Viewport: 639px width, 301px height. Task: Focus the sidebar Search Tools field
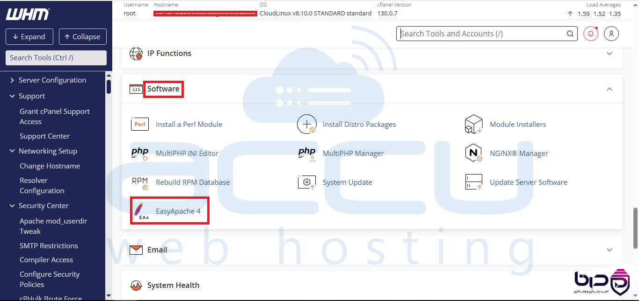click(x=56, y=58)
